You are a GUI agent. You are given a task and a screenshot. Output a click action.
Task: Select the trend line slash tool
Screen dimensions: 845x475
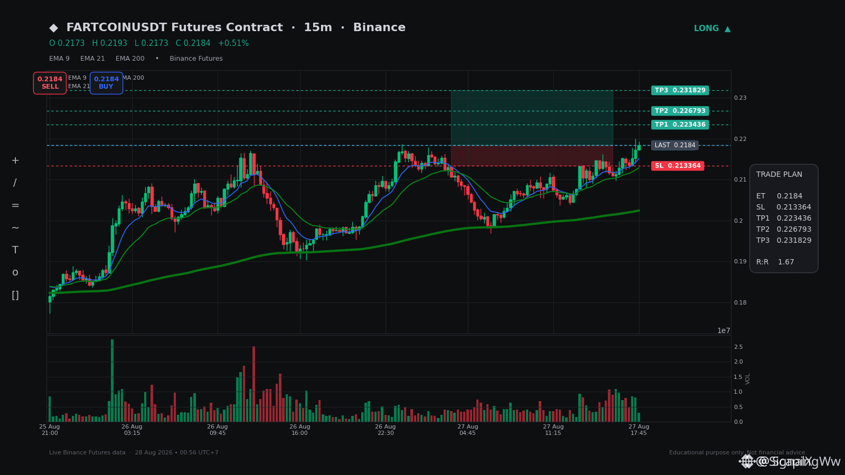point(15,183)
